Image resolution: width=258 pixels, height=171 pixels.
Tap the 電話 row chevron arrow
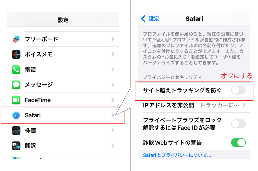click(x=113, y=69)
